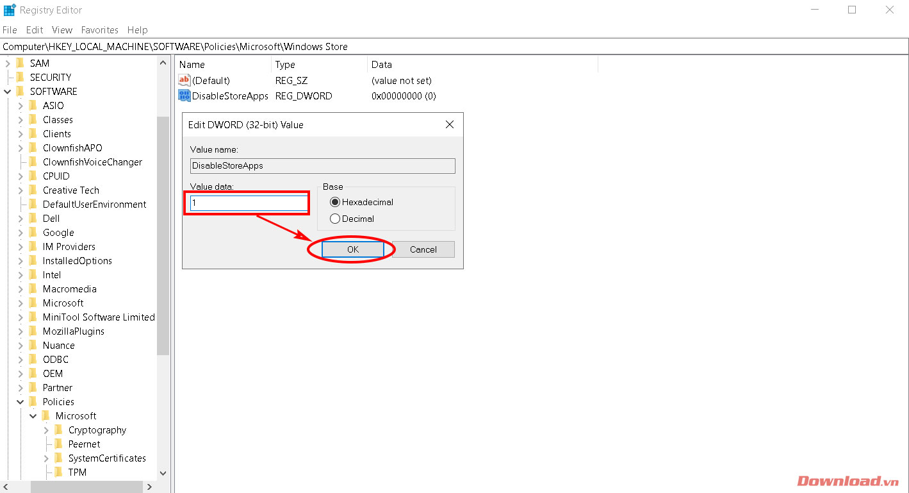
Task: Click the tree pane's scroll up arrow
Action: coord(163,63)
